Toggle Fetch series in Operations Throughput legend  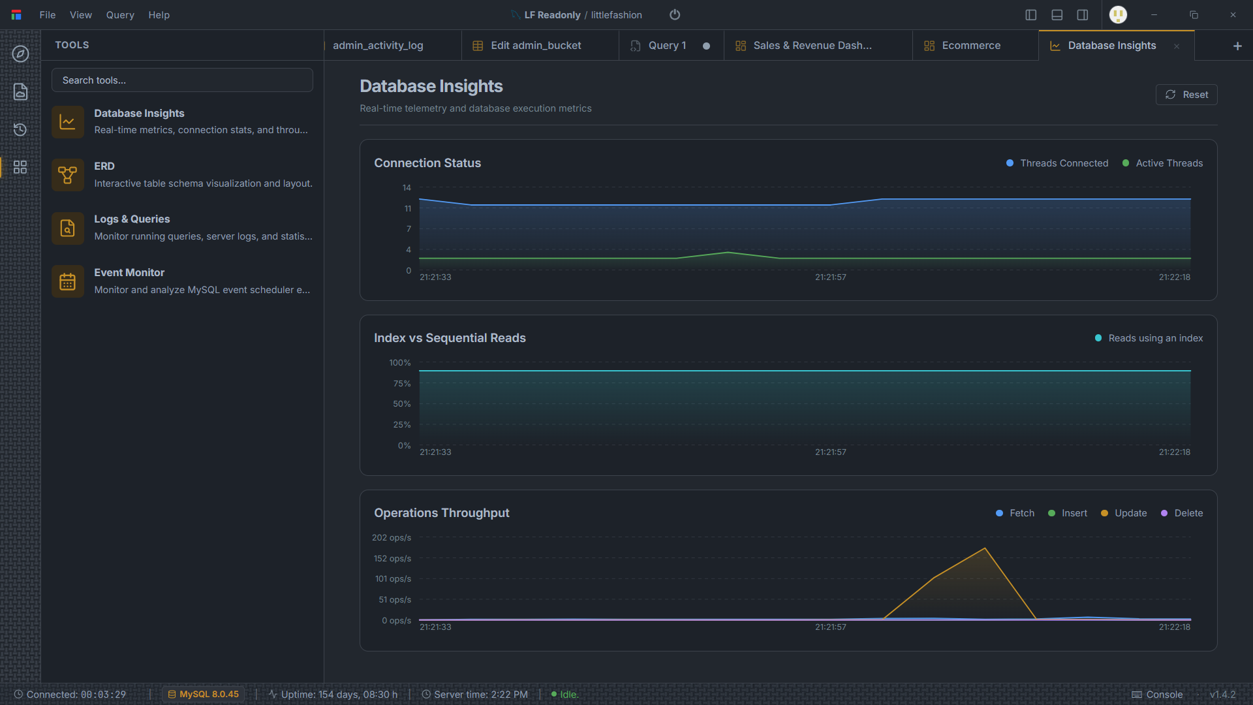coord(1015,513)
